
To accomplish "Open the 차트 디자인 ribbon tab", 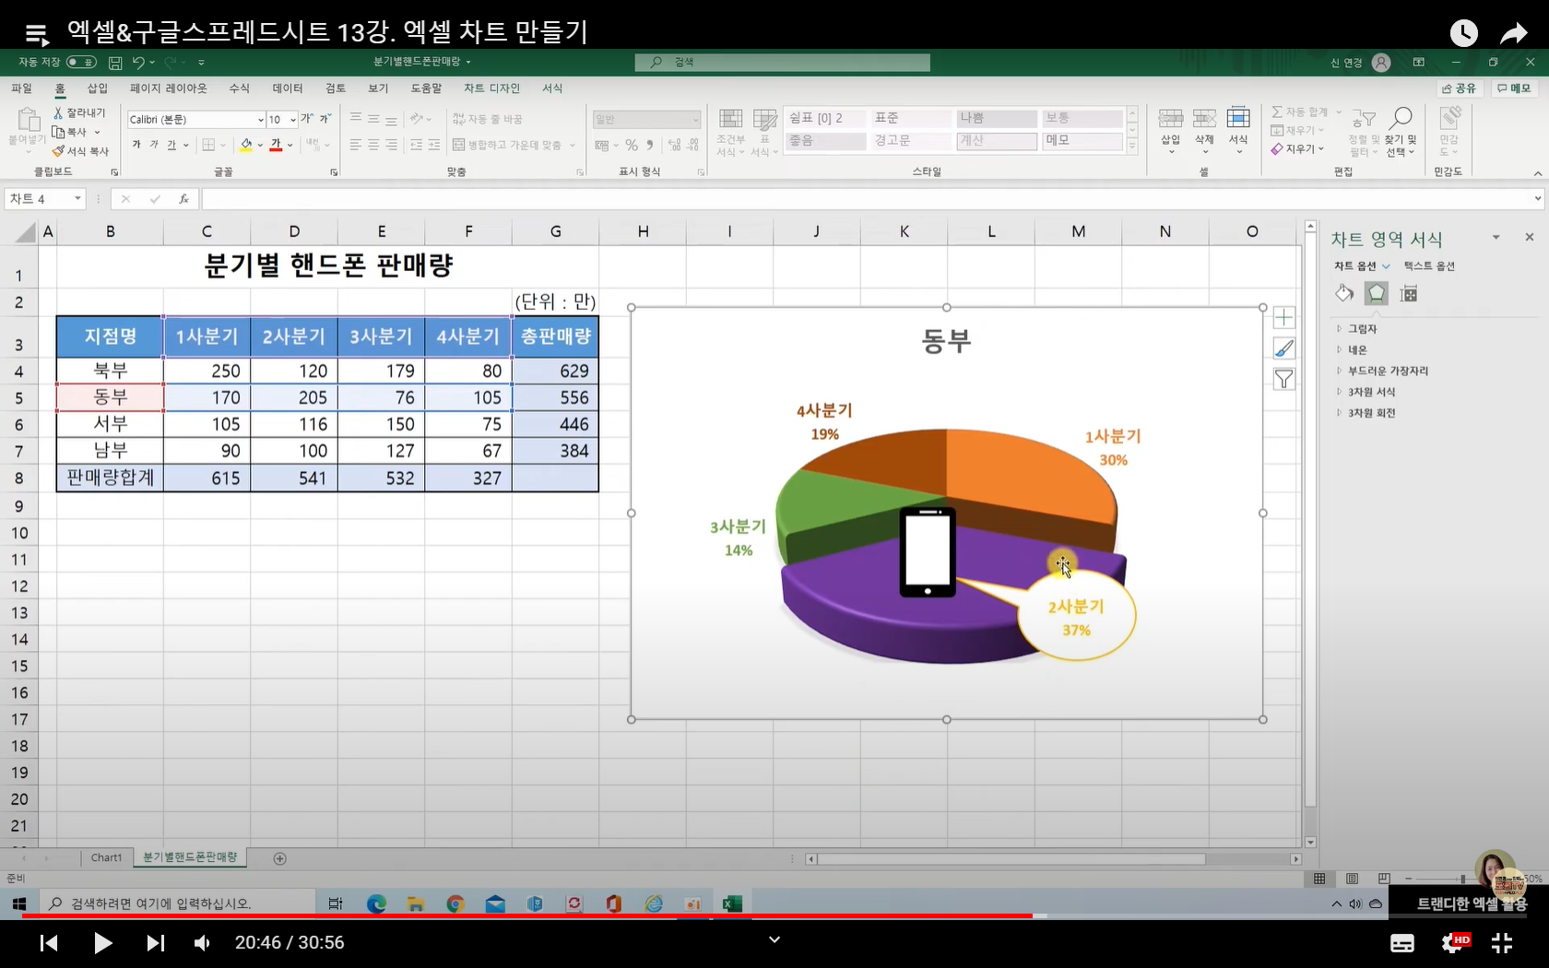I will (x=491, y=89).
